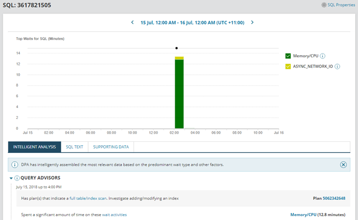Open the date range 15 Jul to 16 Jul picker

[192, 22]
